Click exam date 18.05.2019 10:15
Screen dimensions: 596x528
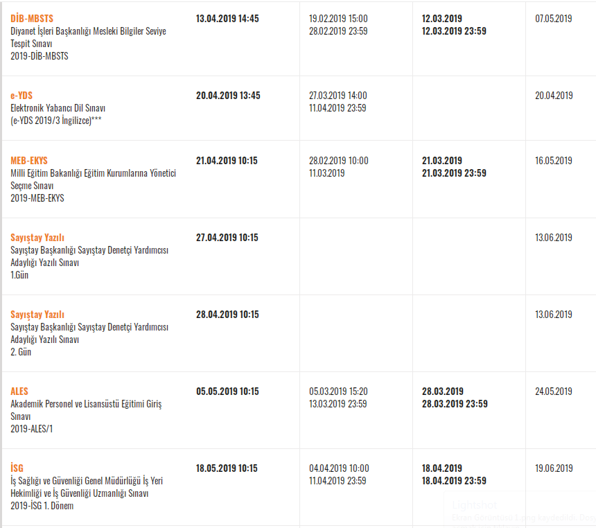(227, 468)
